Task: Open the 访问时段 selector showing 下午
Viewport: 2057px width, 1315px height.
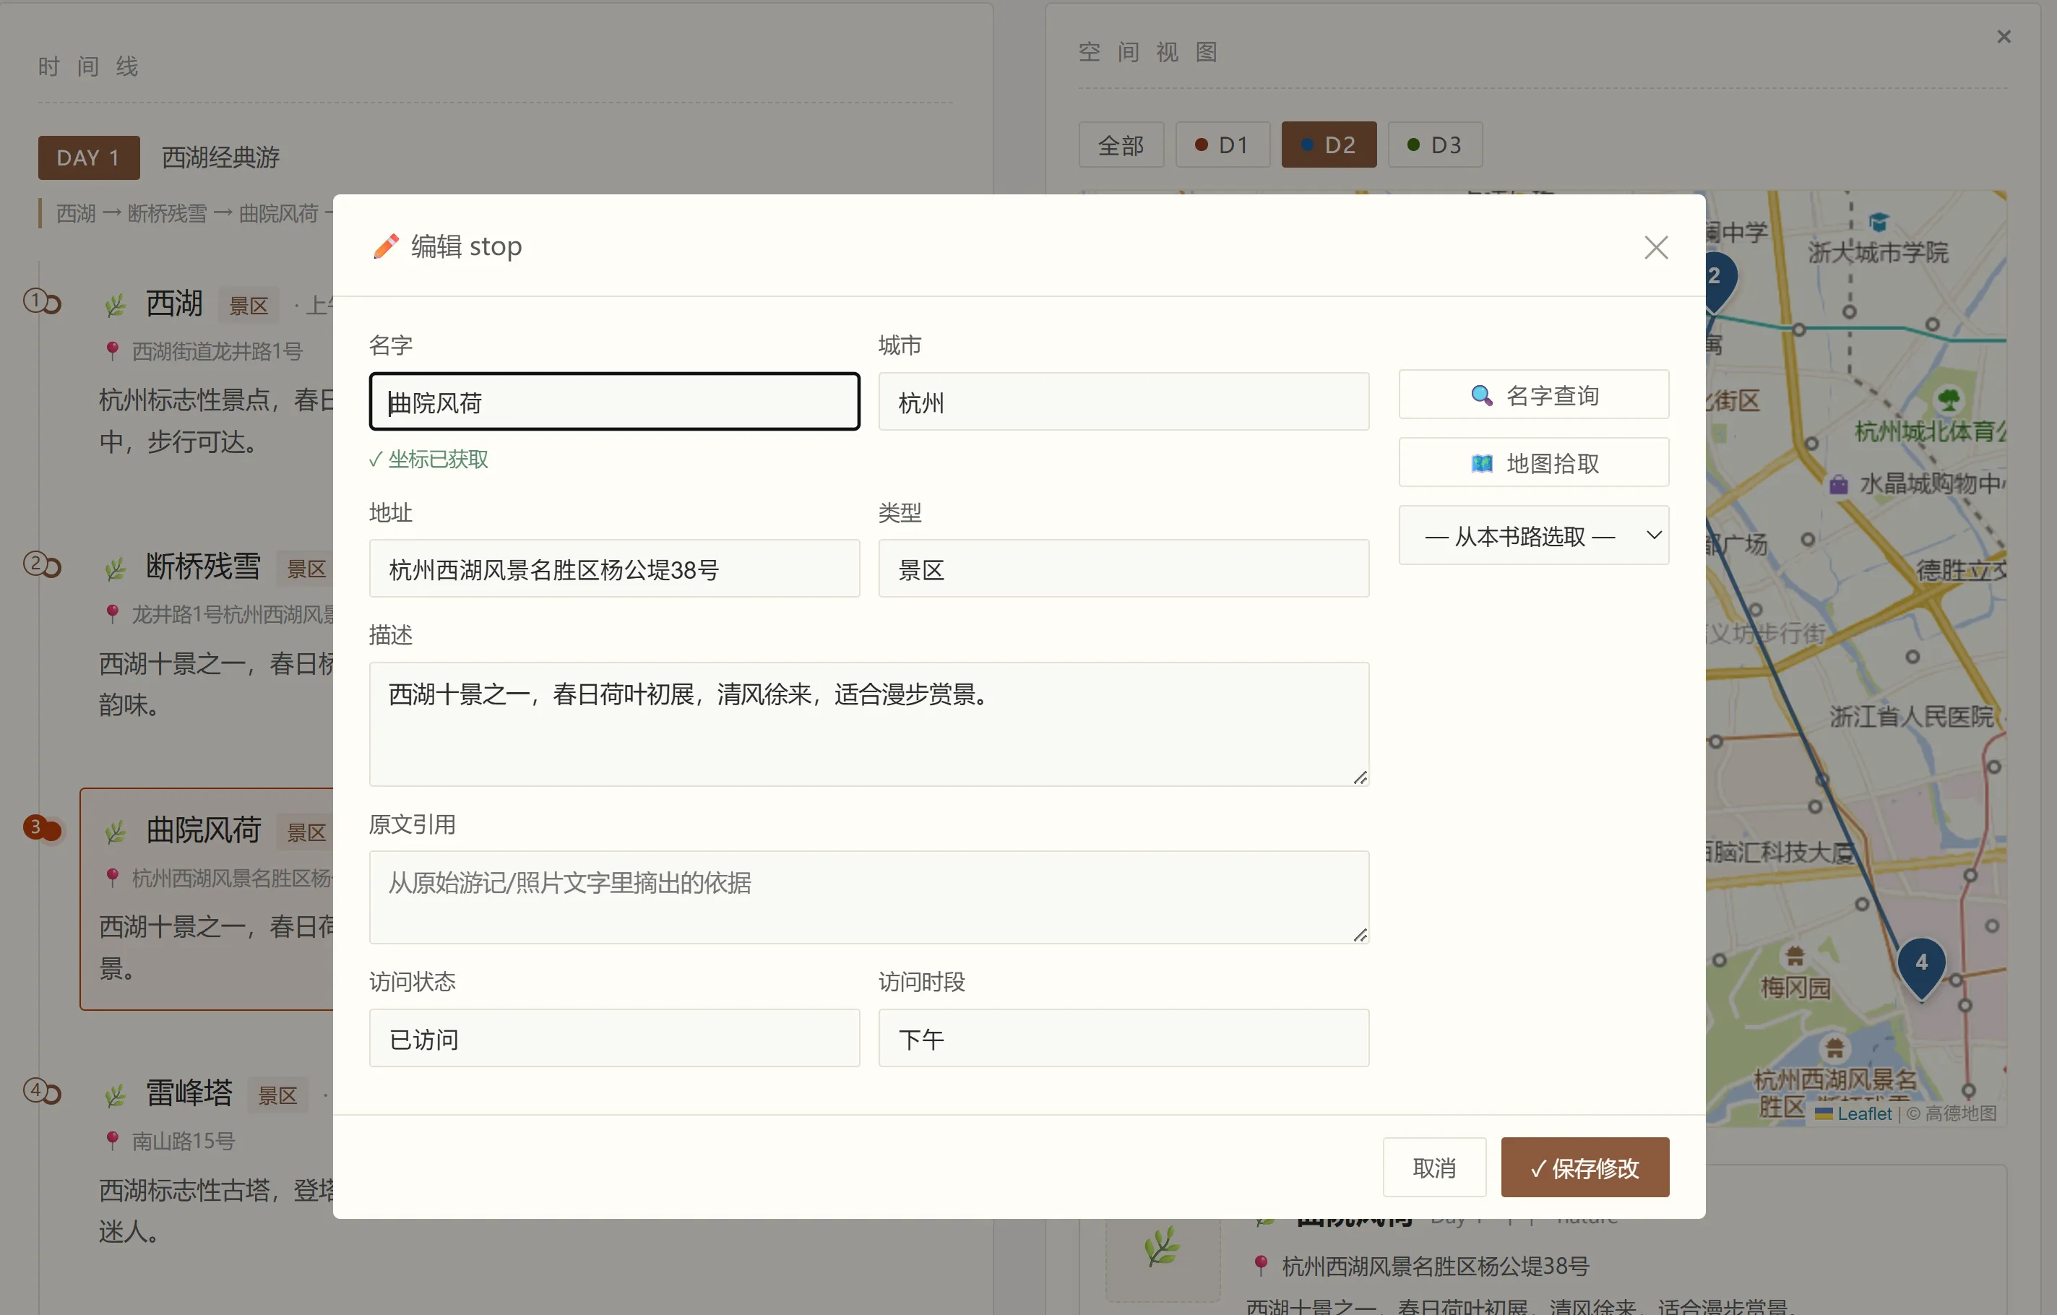Action: [1124, 1038]
